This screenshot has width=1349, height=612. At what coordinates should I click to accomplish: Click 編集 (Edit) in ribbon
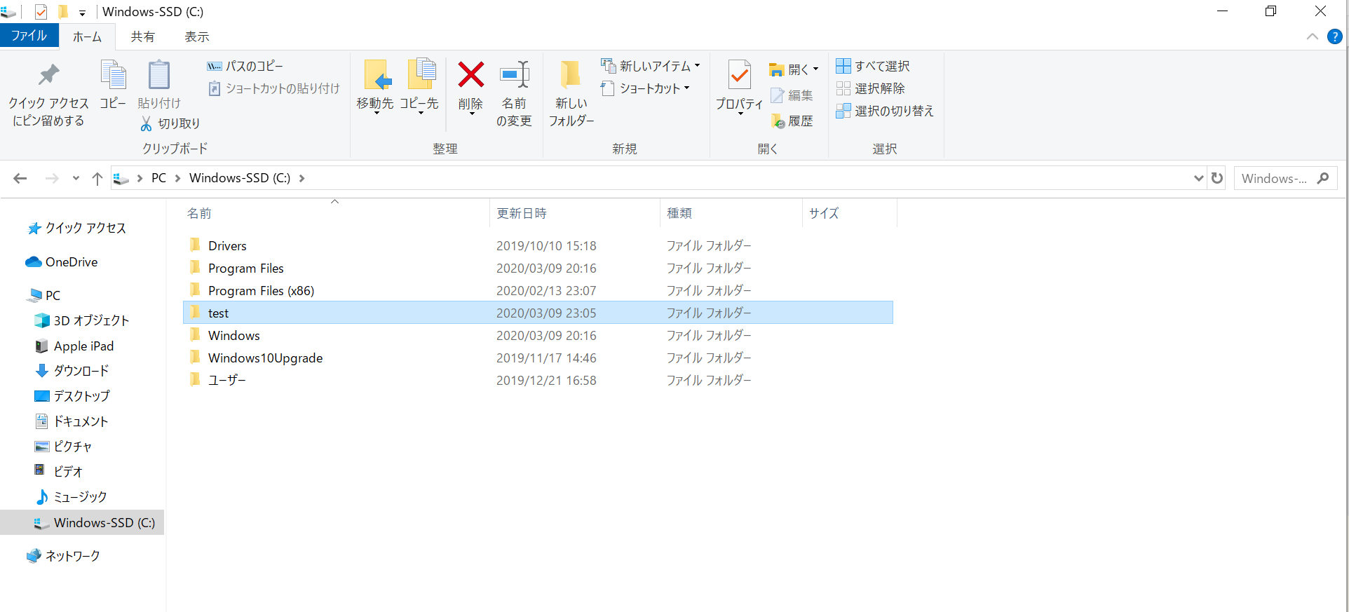click(792, 95)
